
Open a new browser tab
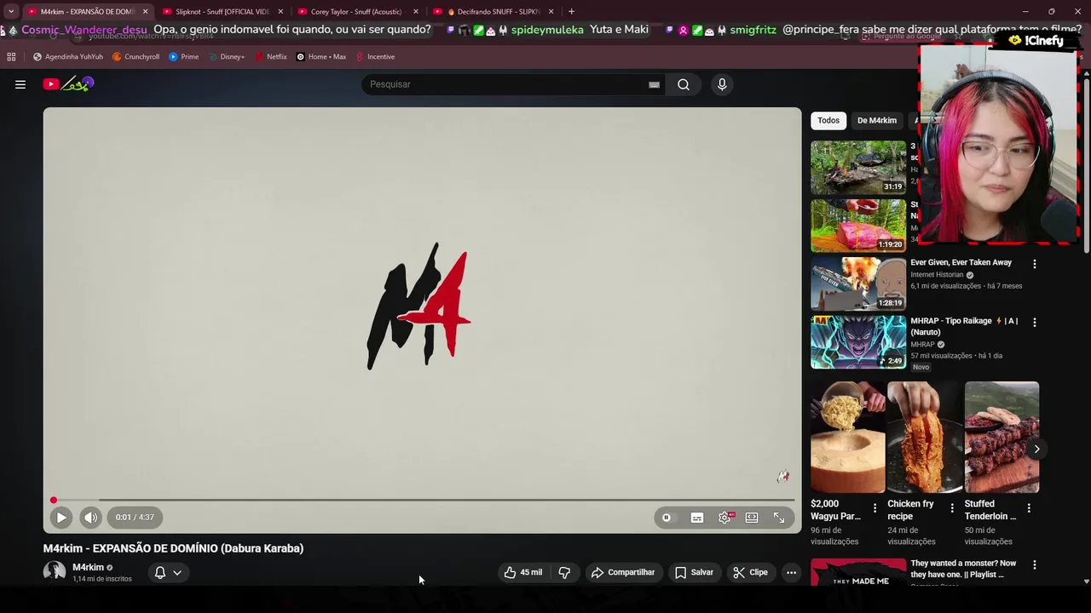pos(571,12)
